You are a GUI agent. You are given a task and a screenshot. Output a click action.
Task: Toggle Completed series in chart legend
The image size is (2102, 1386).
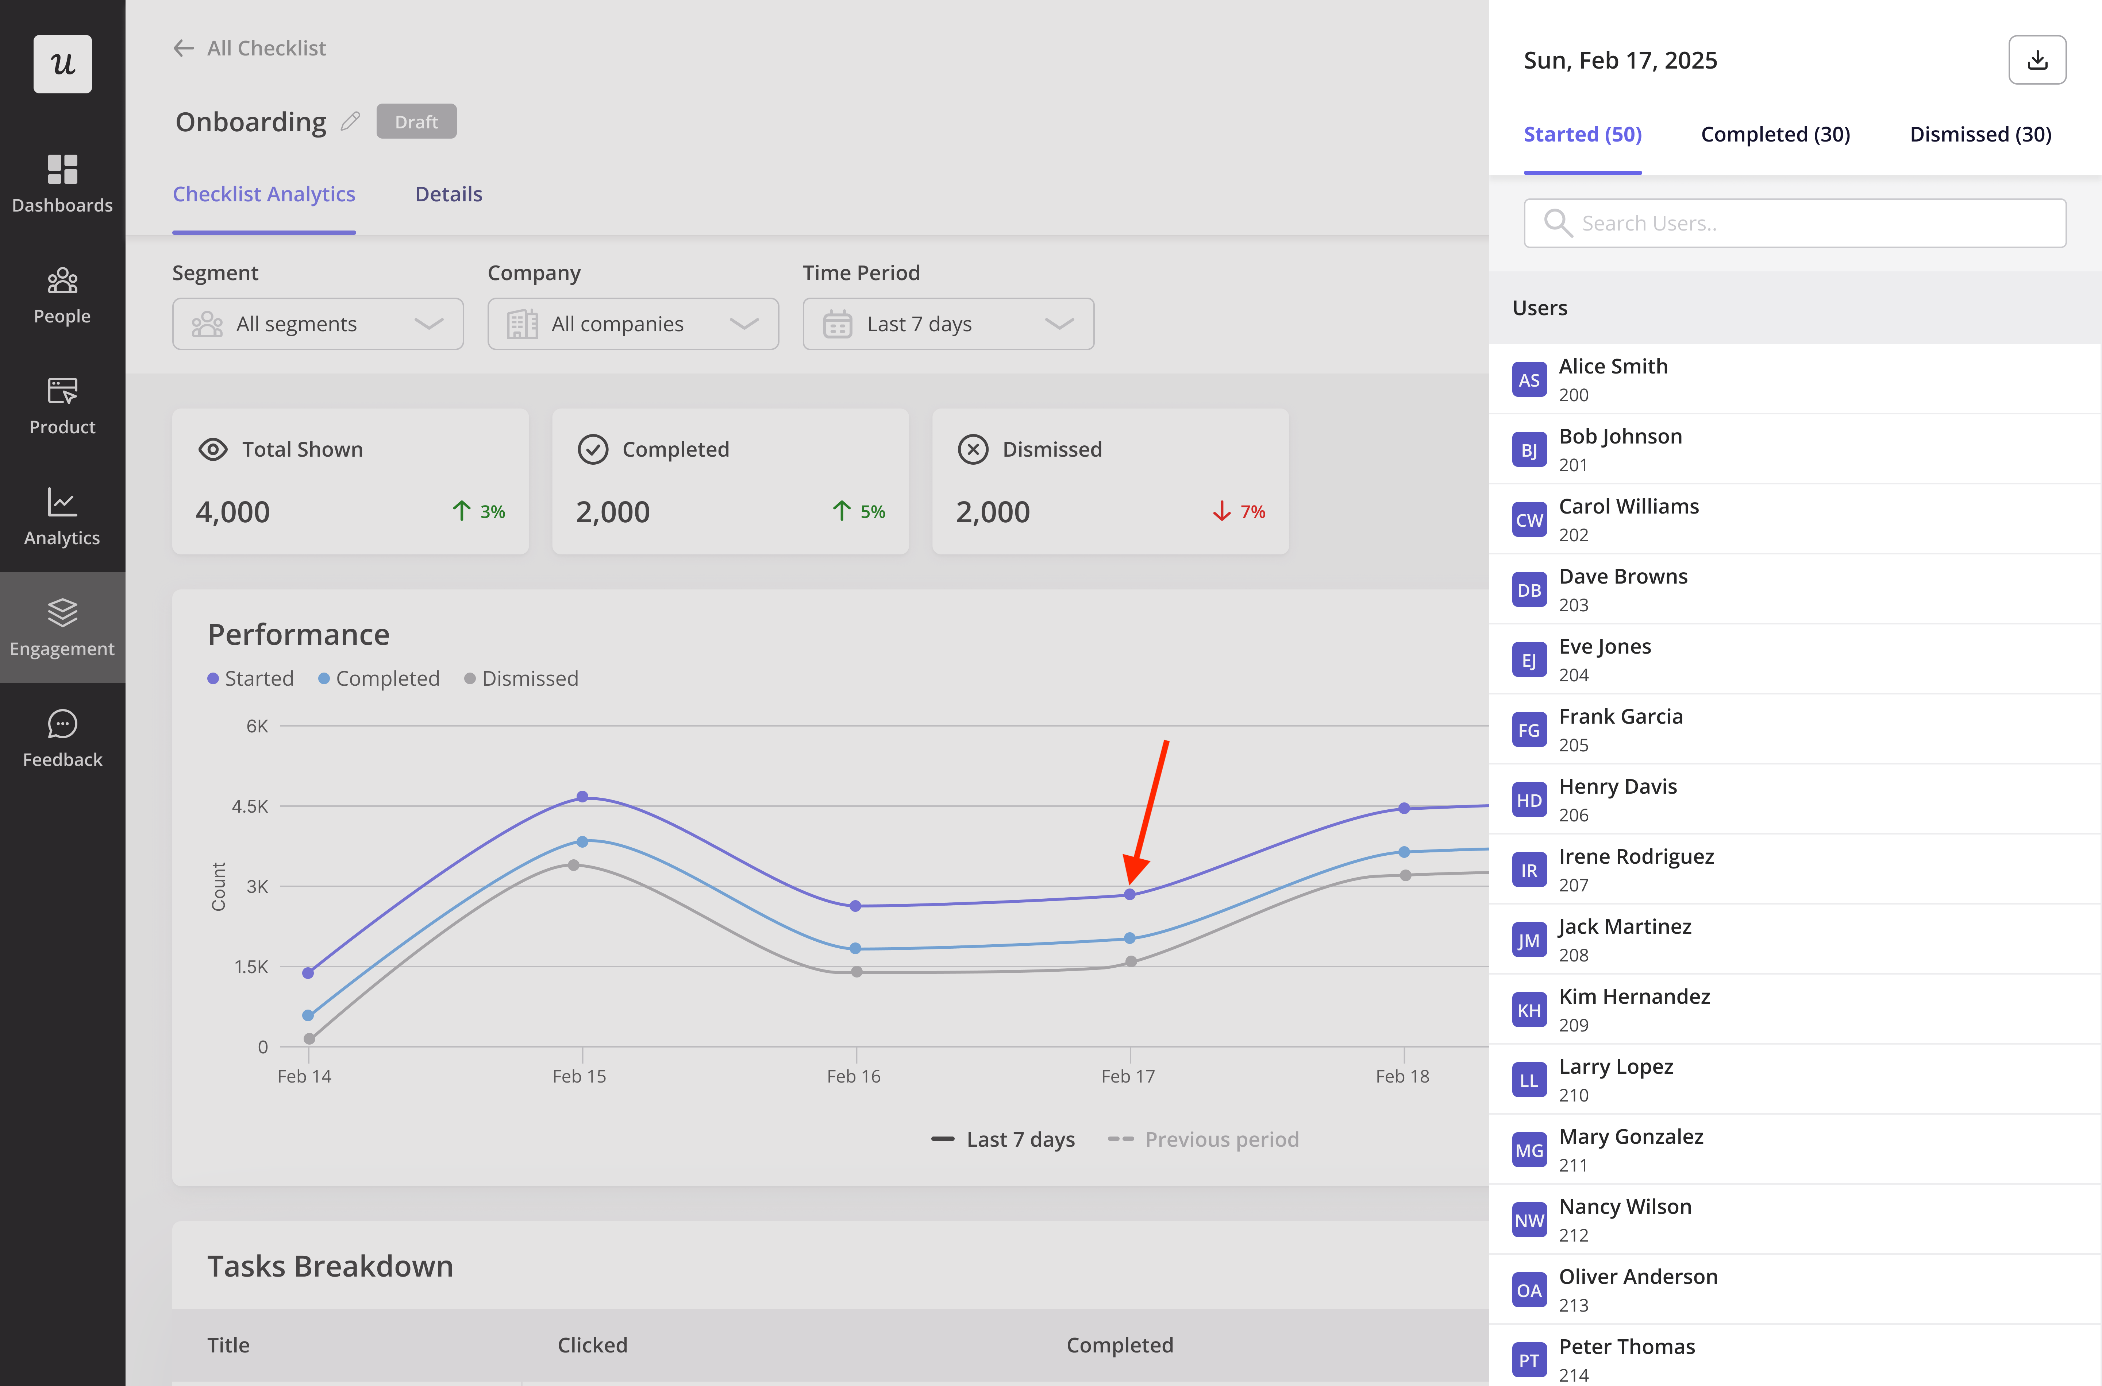pos(378,678)
